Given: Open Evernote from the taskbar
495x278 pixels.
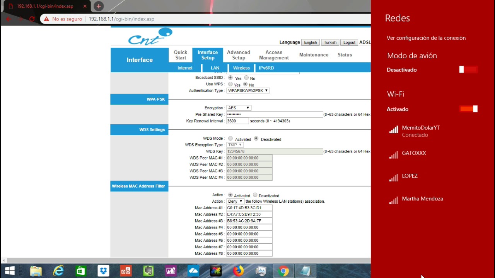Looking at the screenshot, I should point(148,271).
